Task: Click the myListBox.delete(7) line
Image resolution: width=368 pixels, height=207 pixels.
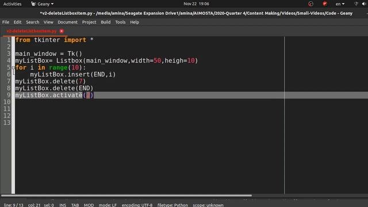Action: pyautogui.click(x=51, y=82)
